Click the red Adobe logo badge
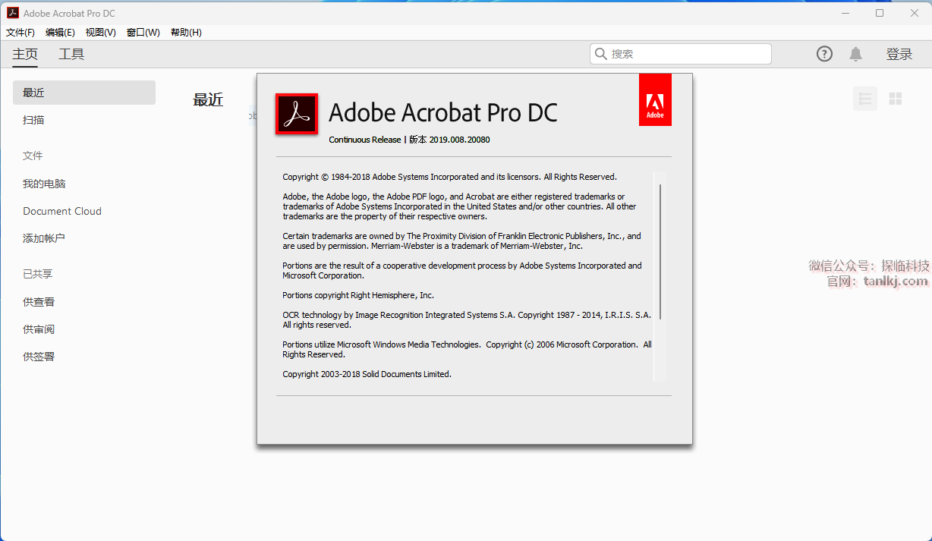Screen dimensions: 932x541 pyautogui.click(x=655, y=99)
